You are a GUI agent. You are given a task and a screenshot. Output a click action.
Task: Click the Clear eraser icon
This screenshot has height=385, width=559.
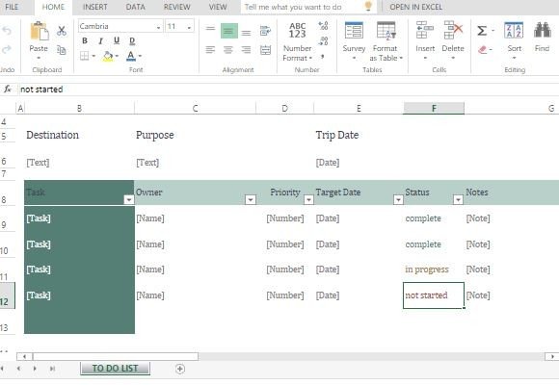[x=482, y=49]
